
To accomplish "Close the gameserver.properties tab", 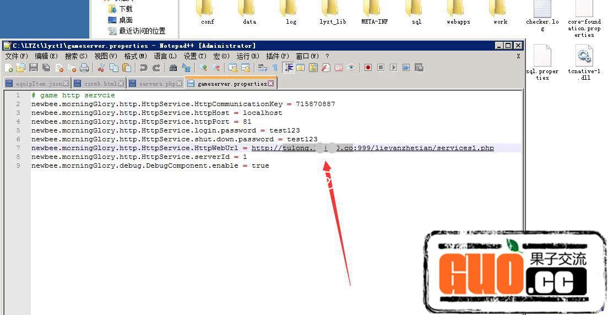I will (271, 84).
